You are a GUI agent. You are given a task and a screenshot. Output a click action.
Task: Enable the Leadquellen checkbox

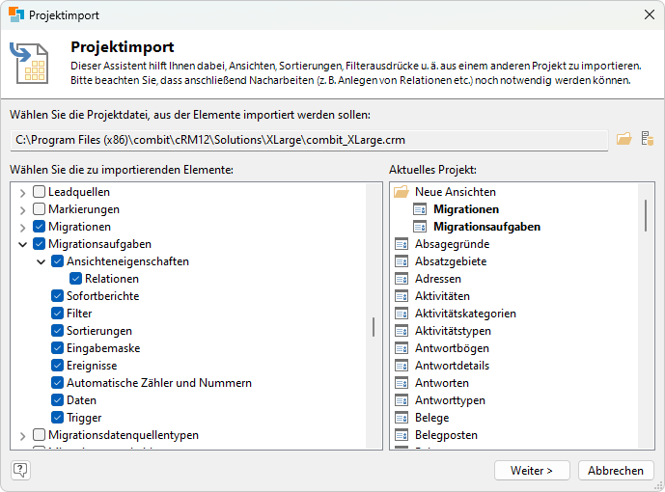[40, 192]
